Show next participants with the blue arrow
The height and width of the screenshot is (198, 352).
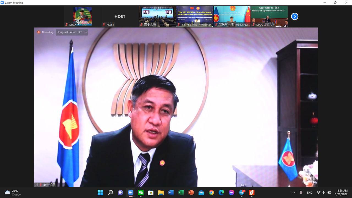(295, 16)
